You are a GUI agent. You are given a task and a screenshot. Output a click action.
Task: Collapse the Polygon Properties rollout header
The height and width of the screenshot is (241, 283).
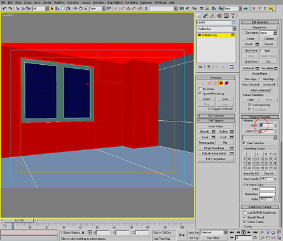260,117
